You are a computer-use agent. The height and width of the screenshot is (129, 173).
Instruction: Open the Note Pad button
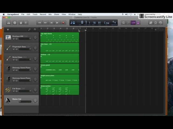pos(151,23)
